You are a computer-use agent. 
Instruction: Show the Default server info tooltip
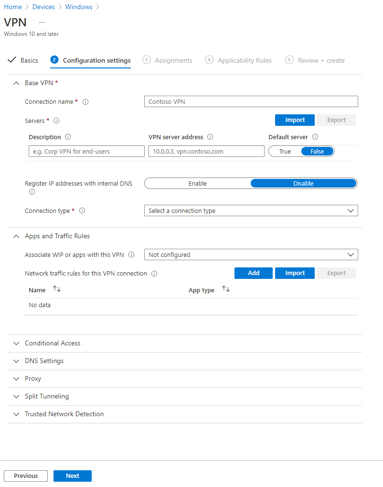point(315,137)
